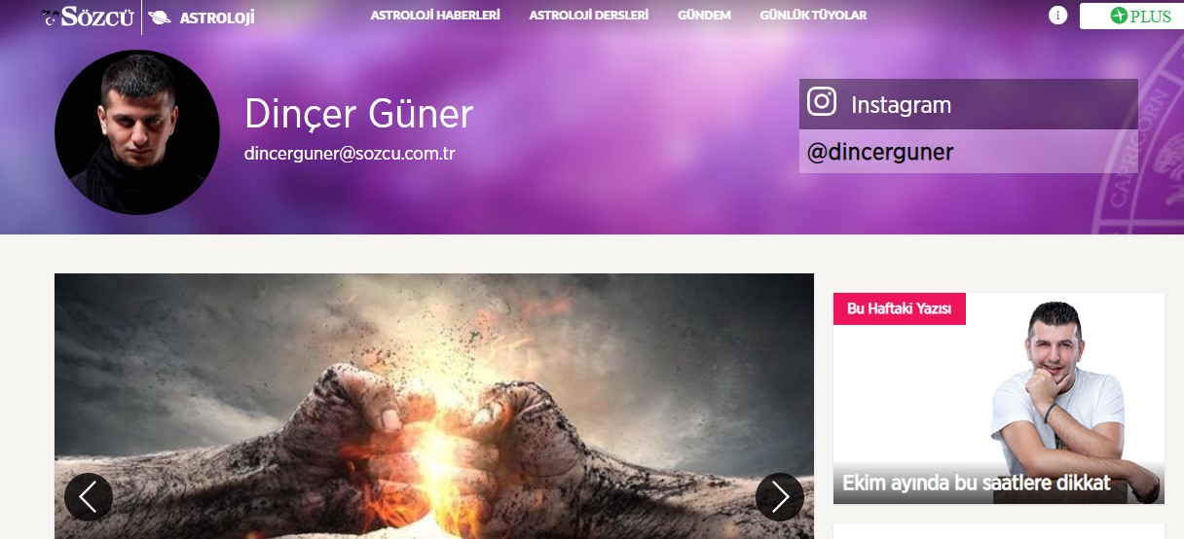The image size is (1184, 539).
Task: Go to previous slide with left arrow
Action: click(89, 497)
